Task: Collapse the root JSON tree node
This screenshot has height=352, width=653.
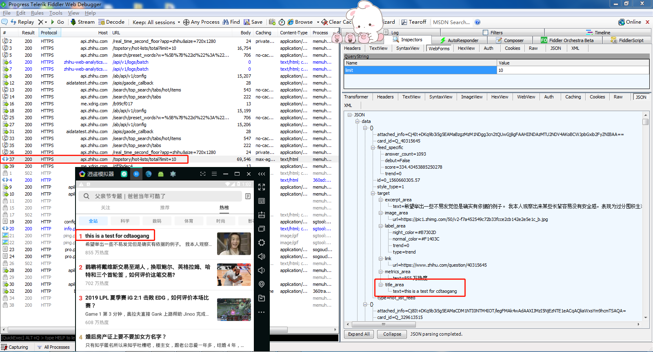Action: tap(350, 115)
